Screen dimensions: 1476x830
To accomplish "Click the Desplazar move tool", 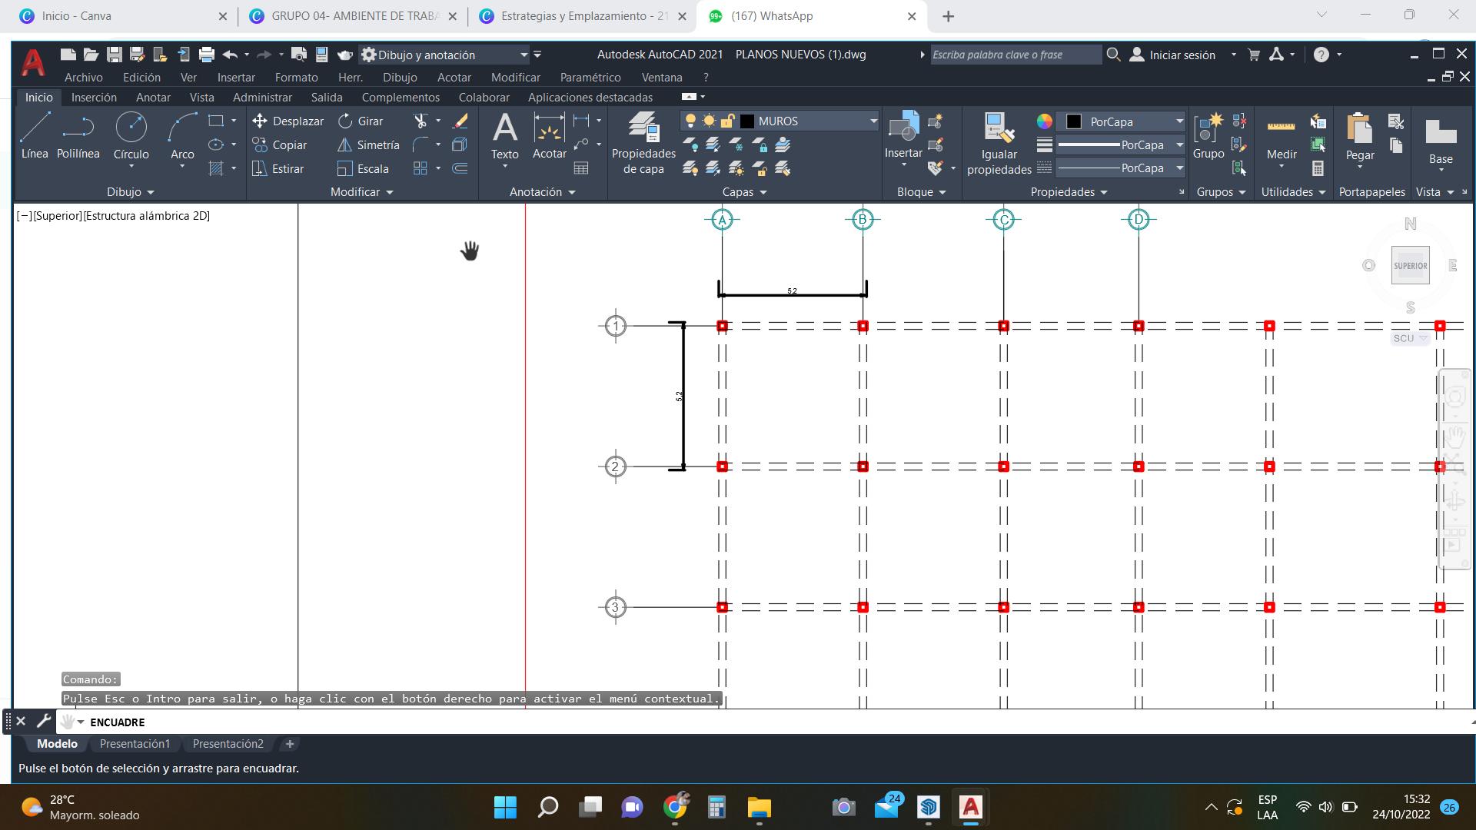I will click(288, 121).
